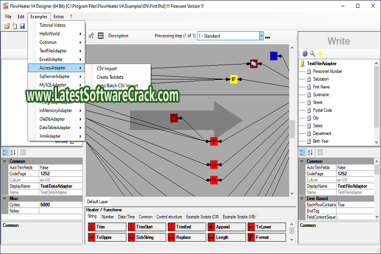Choose CSV Import from the AccessAdapter submenu

(107, 68)
